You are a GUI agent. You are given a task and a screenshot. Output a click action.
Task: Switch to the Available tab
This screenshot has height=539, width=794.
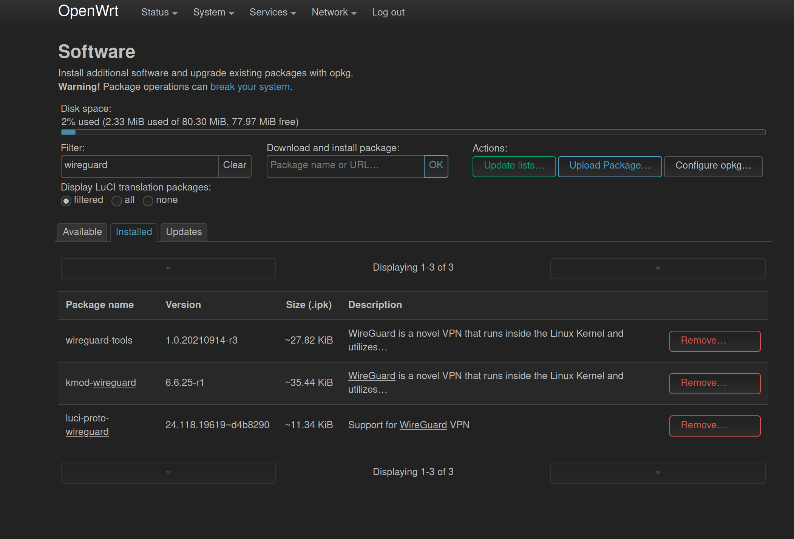tap(82, 232)
